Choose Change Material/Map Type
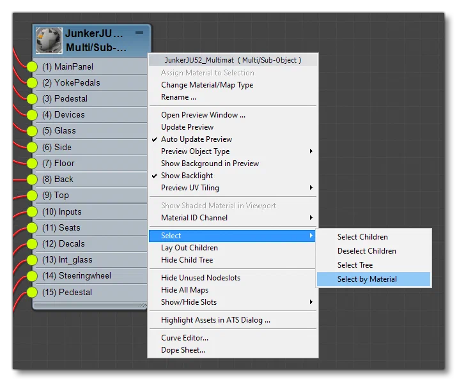This screenshot has width=457, height=382. (233, 85)
